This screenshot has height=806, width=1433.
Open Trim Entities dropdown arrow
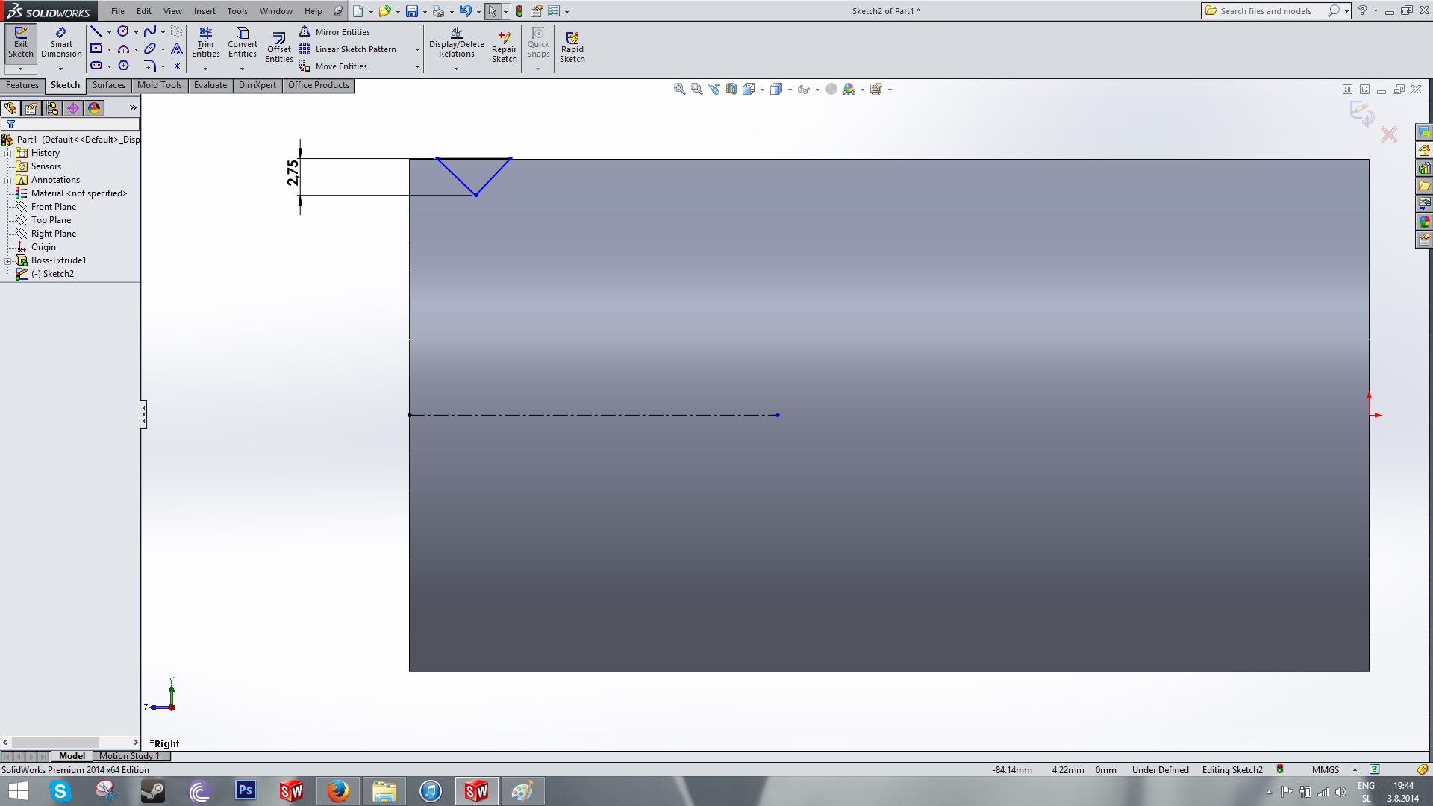point(206,69)
